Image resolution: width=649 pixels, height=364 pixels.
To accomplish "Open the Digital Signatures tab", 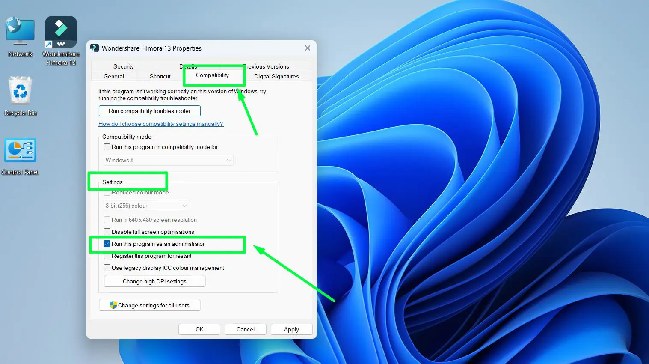I will [x=276, y=76].
